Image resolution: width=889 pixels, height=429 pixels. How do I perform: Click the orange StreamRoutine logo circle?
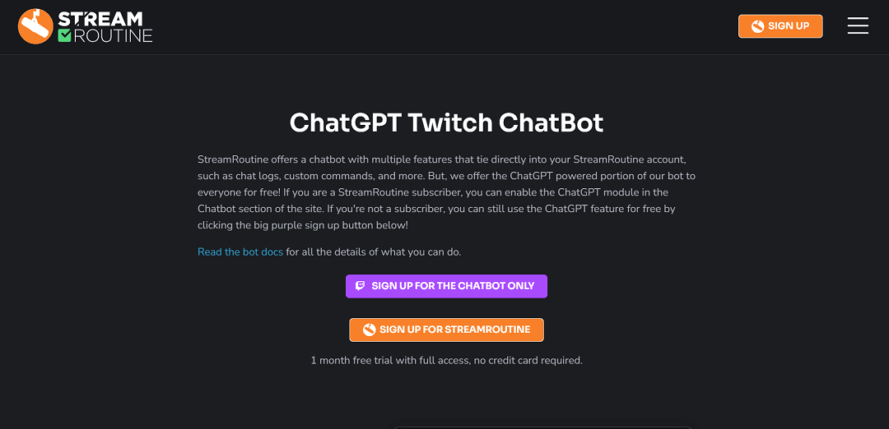pyautogui.click(x=35, y=25)
